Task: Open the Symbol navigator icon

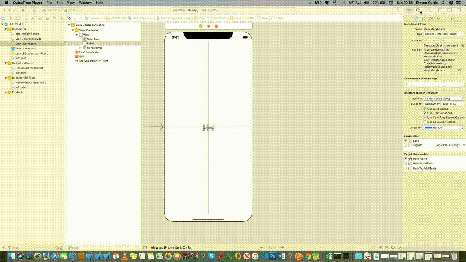Action: point(18,18)
